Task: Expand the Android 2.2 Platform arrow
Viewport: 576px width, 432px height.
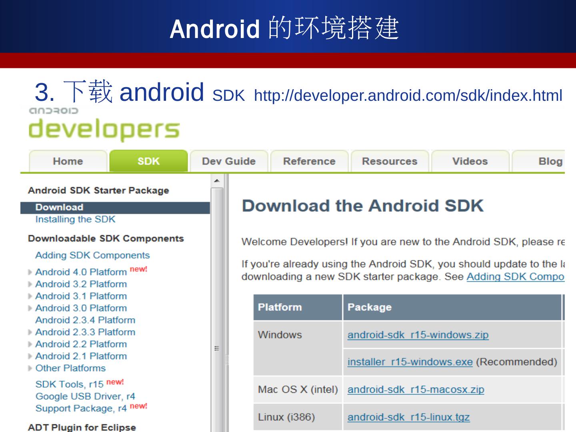Action: tap(30, 344)
